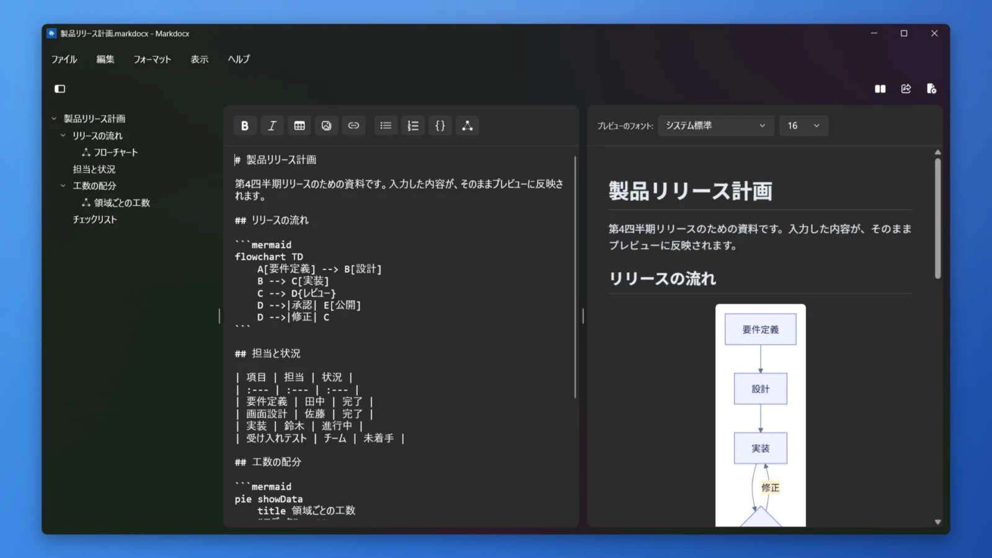Click the プレビューのフォント label
The image size is (992, 558).
pos(625,126)
